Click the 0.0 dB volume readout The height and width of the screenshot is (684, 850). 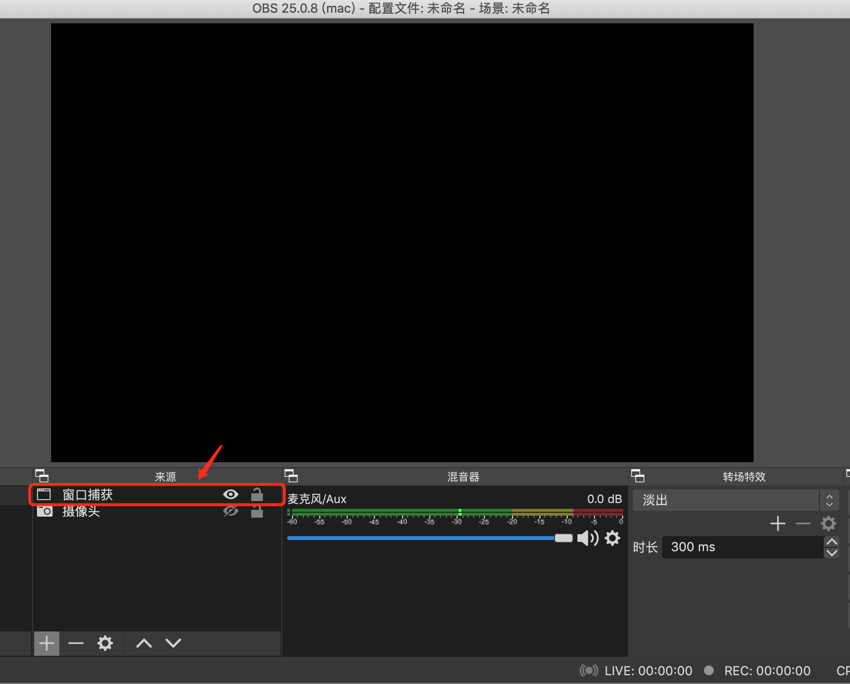pos(605,499)
